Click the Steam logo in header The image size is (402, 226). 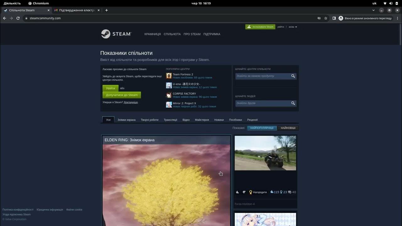[116, 34]
